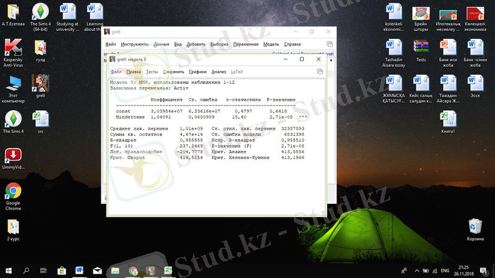Click the windows list icon in model window
The height and width of the screenshot is (278, 495).
[x=321, y=72]
